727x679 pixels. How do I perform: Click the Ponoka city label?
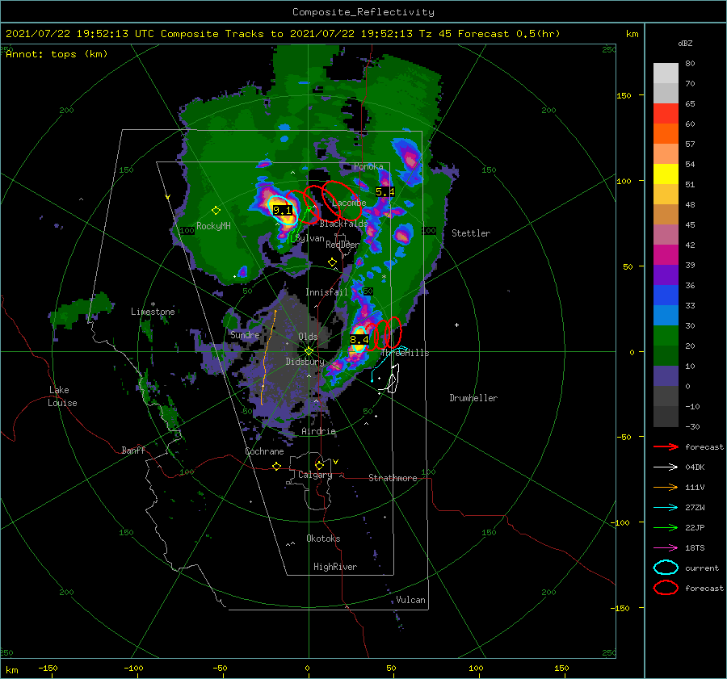(x=368, y=166)
